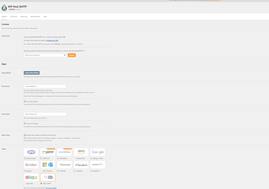The width and height of the screenshot is (269, 189).
Task: Select Mailgun radio button
Action: (x=25, y=171)
